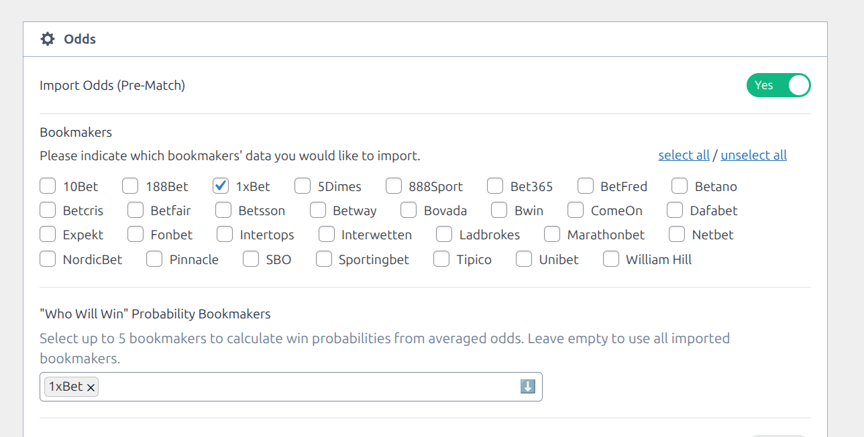Screen dimensions: 864x437
Task: Check the Ladbrokes checkbox
Action: click(x=444, y=235)
